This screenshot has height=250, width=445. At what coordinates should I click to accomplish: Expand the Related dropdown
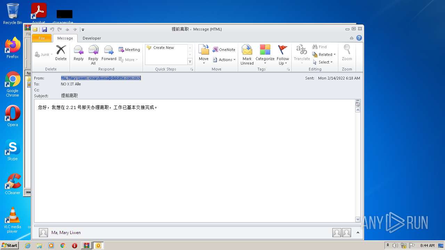[x=324, y=55]
